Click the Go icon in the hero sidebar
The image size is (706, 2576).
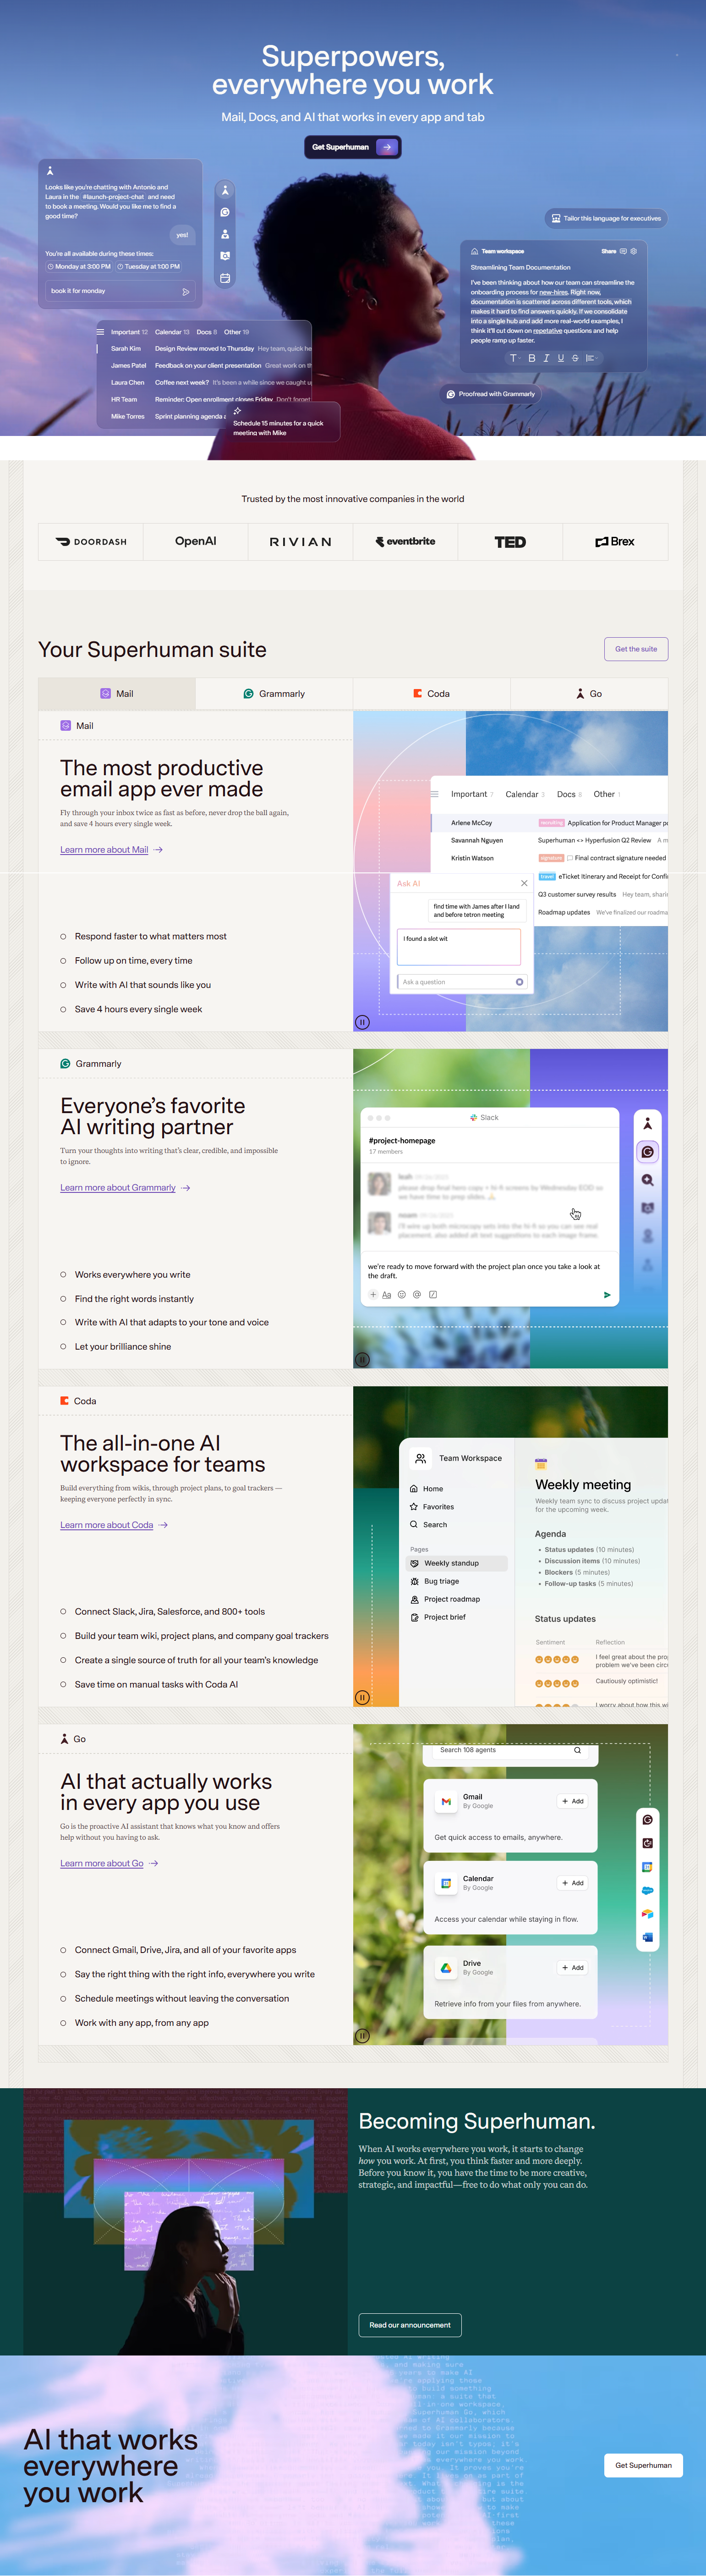[225, 190]
